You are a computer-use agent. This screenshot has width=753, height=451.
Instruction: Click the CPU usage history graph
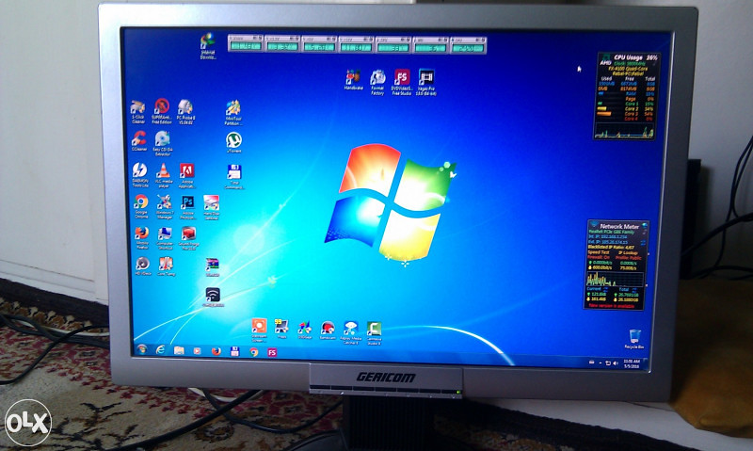[624, 131]
